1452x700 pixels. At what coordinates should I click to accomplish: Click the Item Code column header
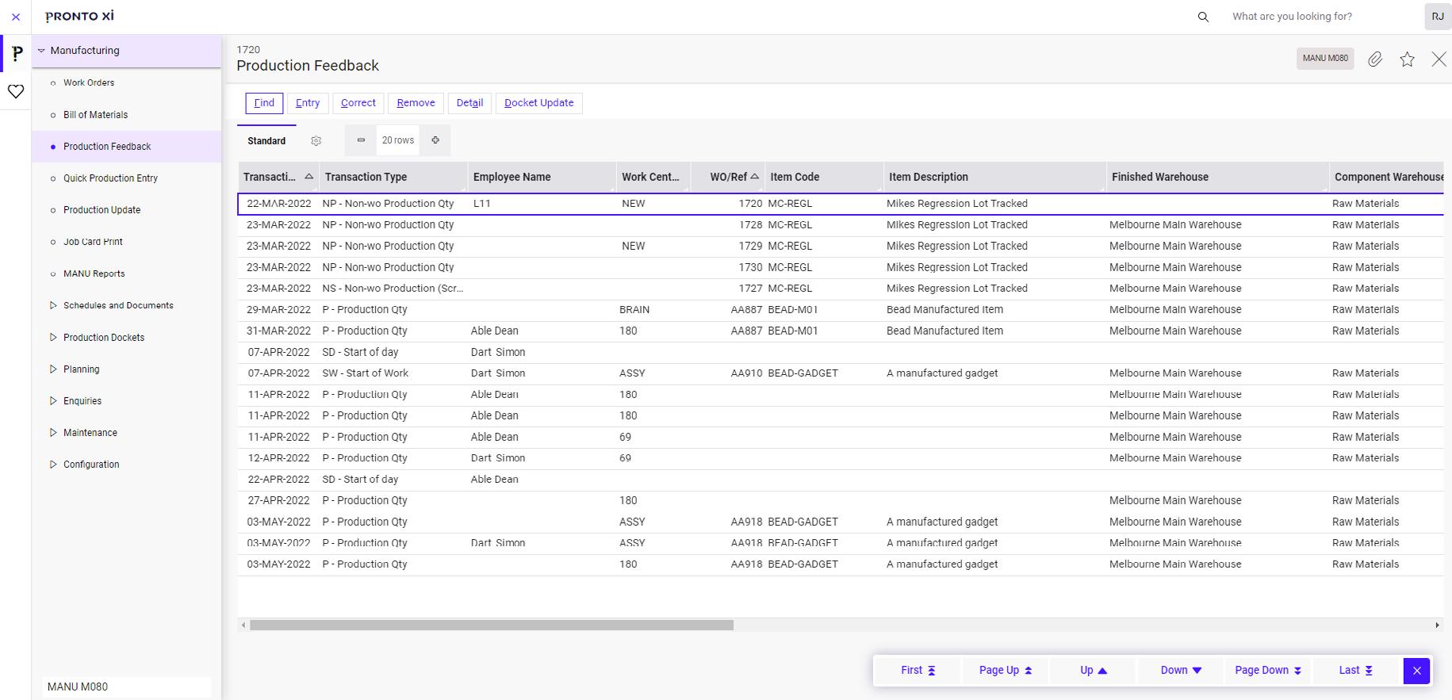pyautogui.click(x=825, y=177)
